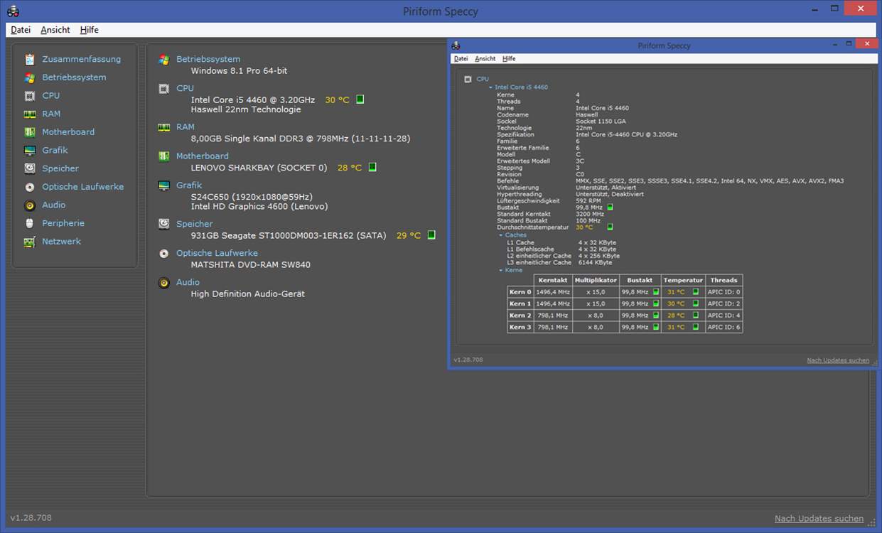Click green indicator next to Bustakt 99,8 MHz row

tap(610, 208)
